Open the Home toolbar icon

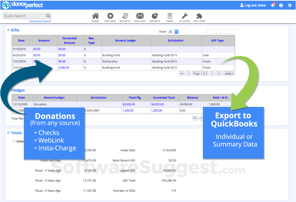tap(95, 16)
